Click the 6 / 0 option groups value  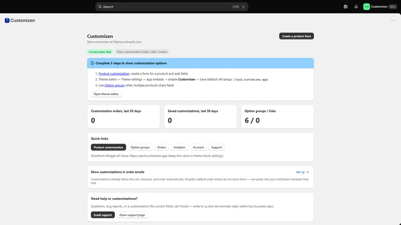click(x=252, y=120)
